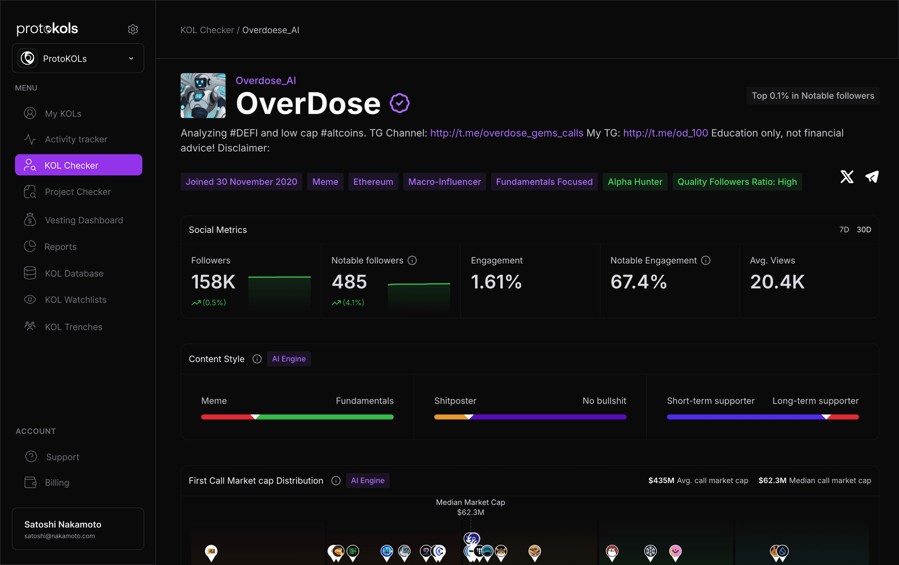Click the Shitposter–No bullshit slider marker
The image size is (899, 565).
tap(469, 417)
